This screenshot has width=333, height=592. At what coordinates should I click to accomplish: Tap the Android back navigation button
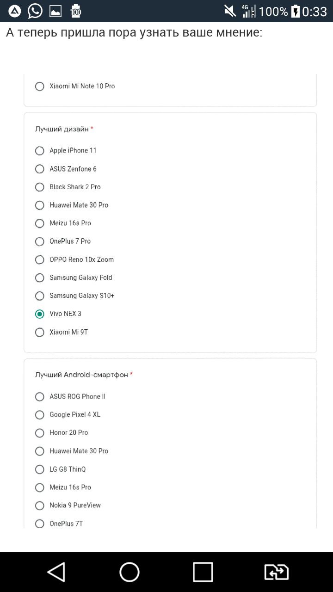click(56, 572)
